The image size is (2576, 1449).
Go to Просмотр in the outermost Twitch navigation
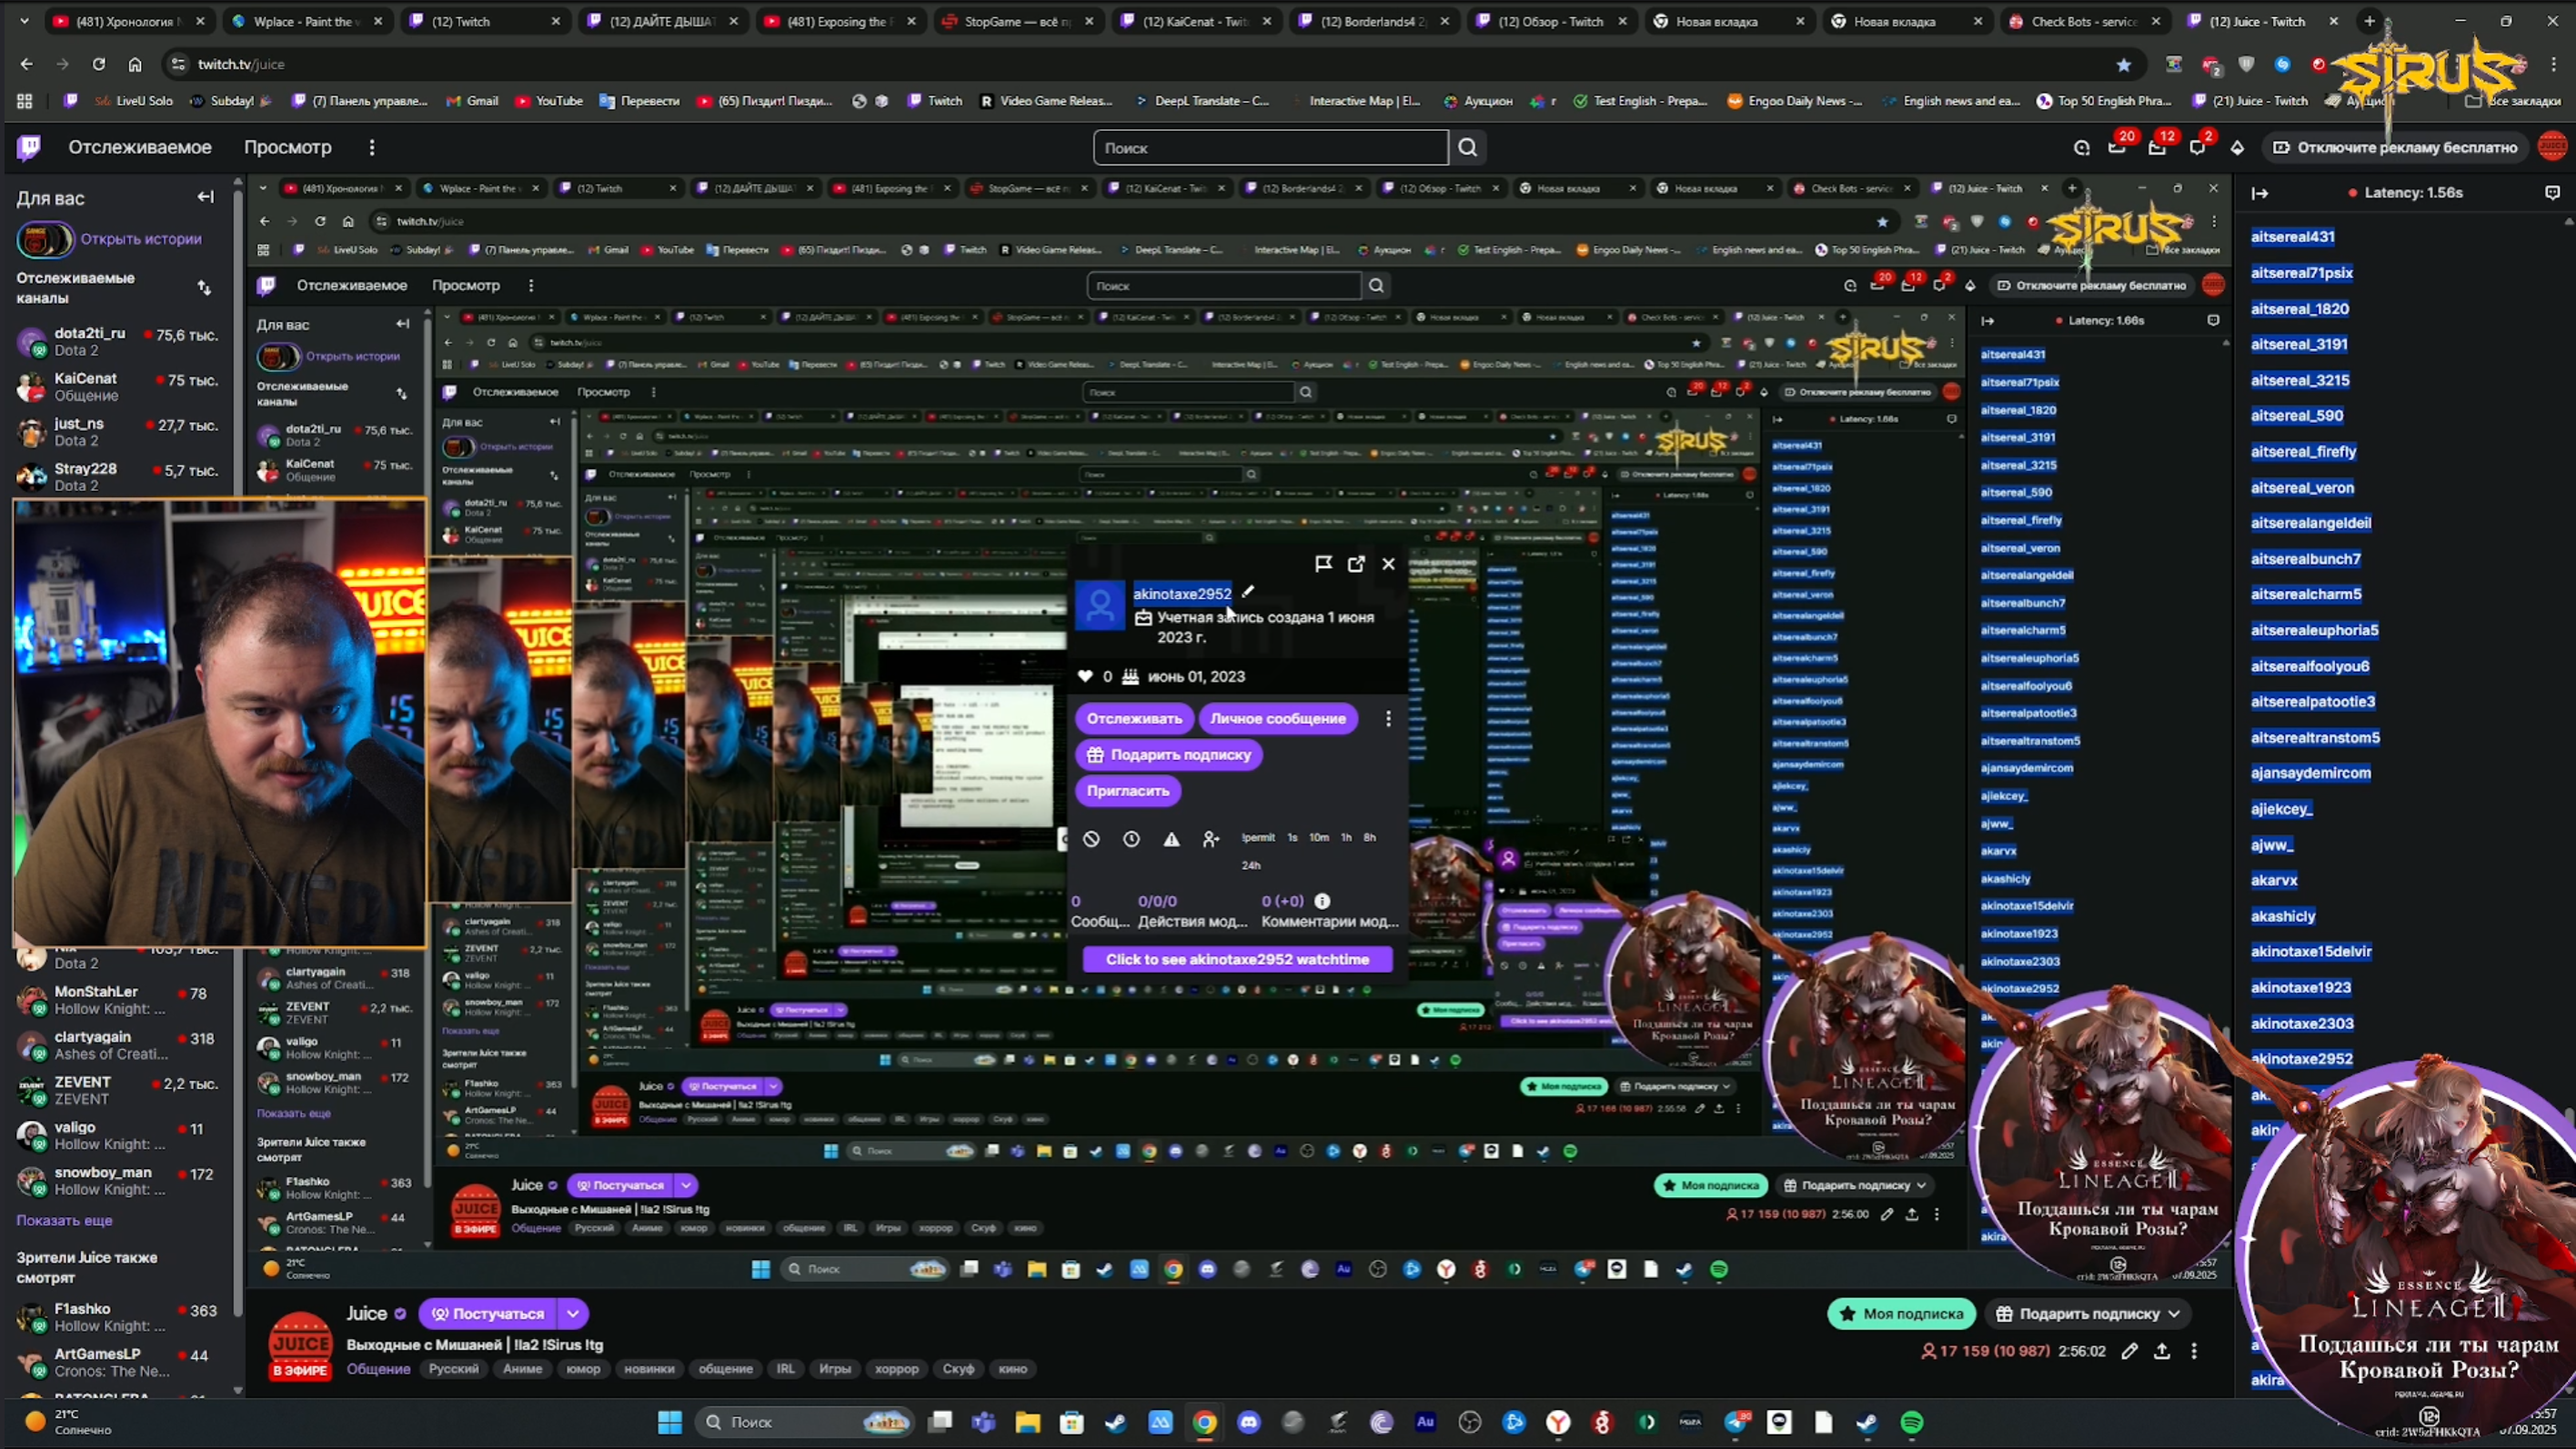point(287,148)
